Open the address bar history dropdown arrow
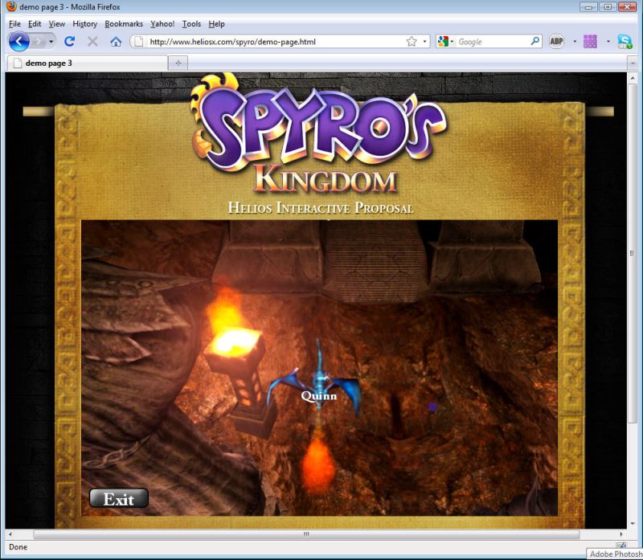 (x=424, y=42)
